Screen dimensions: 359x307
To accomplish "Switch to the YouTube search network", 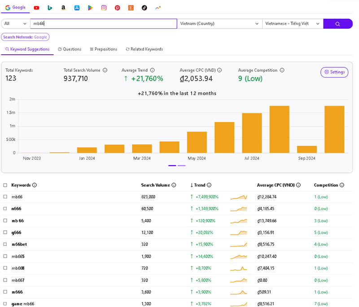I will (x=36, y=8).
